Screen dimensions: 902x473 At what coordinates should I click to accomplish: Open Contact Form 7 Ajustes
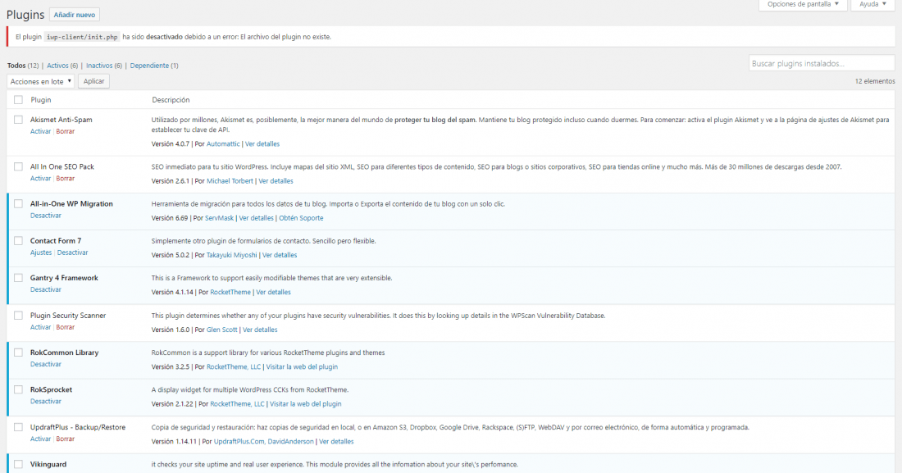41,252
